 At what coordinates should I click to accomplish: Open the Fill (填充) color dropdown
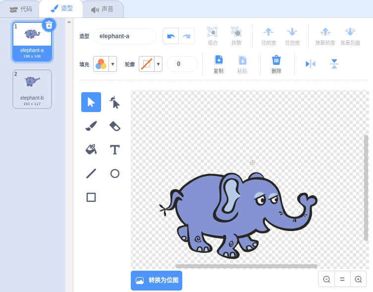click(113, 64)
